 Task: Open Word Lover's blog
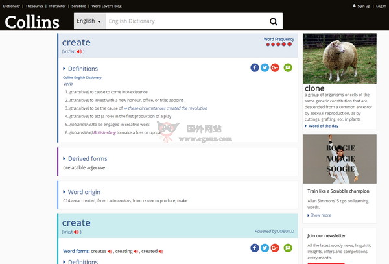[x=106, y=6]
